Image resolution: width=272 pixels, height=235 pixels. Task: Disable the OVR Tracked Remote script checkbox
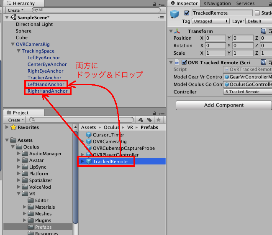coord(184,62)
